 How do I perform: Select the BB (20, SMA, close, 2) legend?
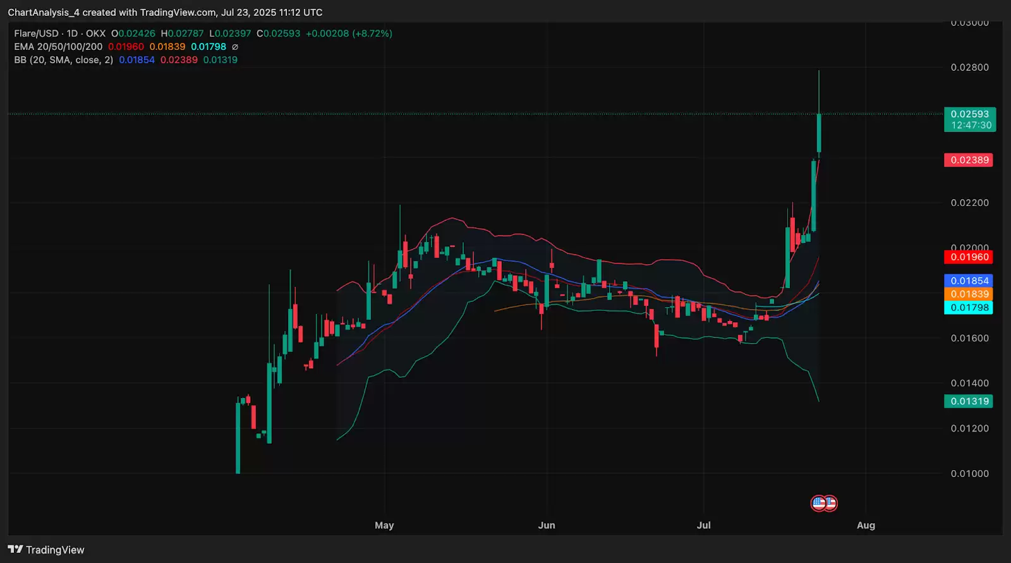coord(64,60)
